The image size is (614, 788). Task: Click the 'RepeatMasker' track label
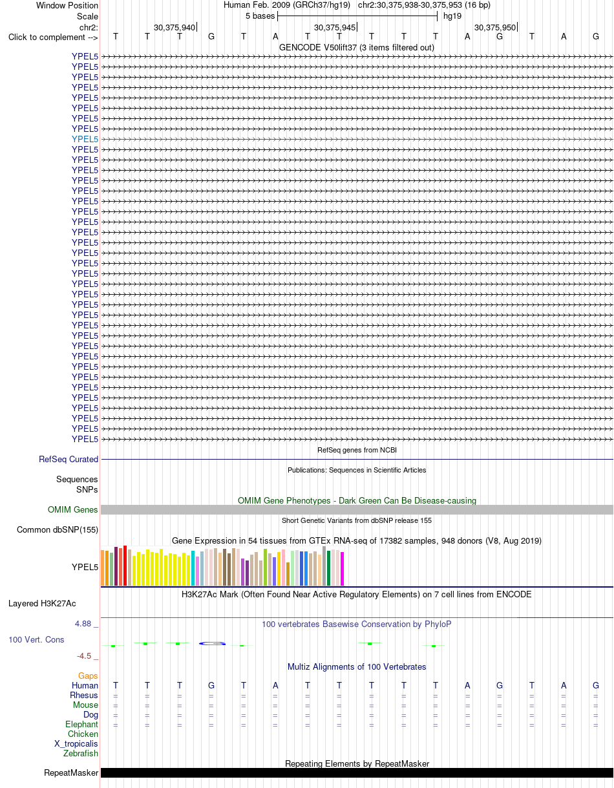point(71,773)
